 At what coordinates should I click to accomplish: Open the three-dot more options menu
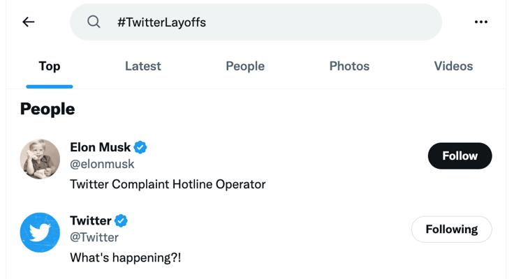[481, 22]
